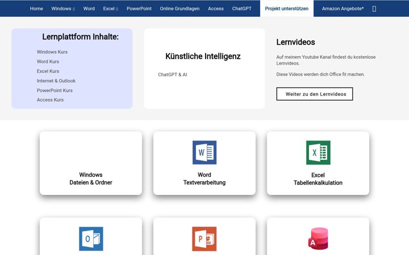This screenshot has height=255, width=409.
Task: Click the Outlook icon card
Action: [91, 239]
